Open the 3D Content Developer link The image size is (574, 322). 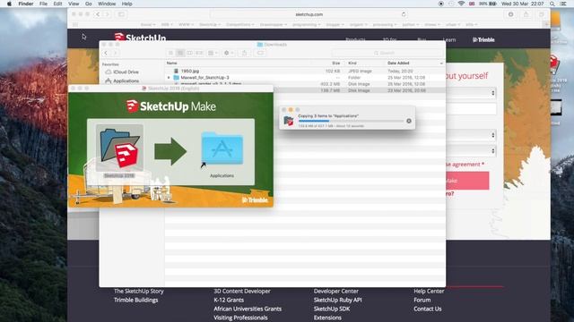point(242,291)
